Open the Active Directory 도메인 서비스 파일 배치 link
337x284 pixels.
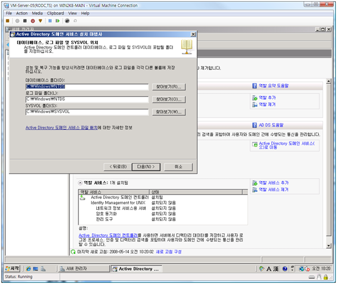coord(62,128)
